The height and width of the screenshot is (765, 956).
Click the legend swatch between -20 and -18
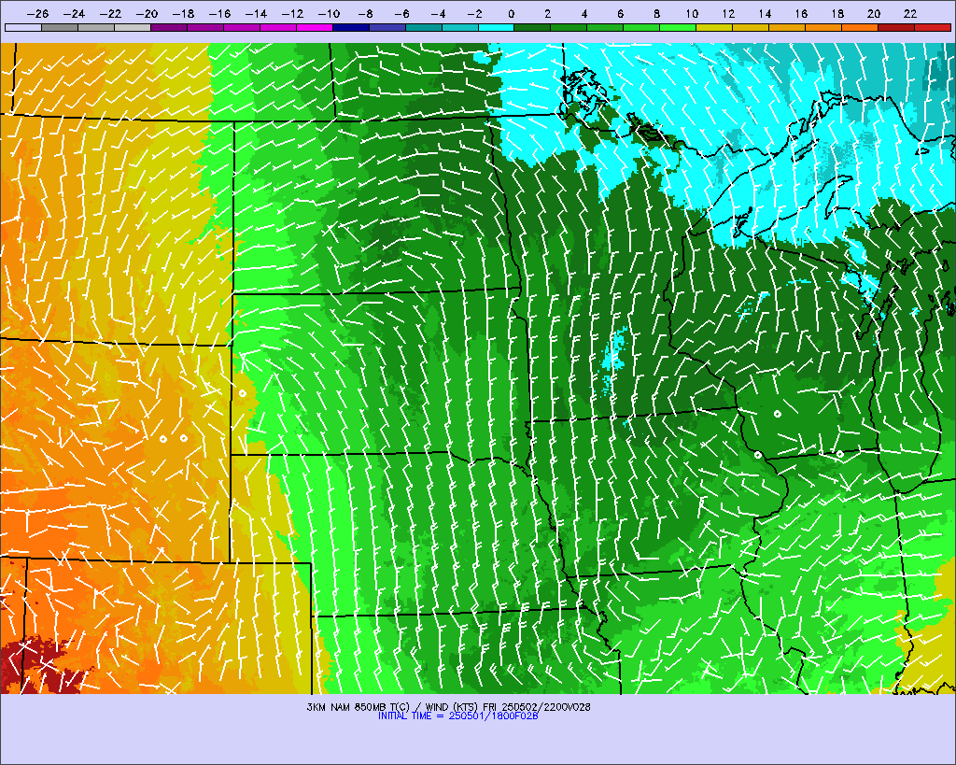pos(169,27)
